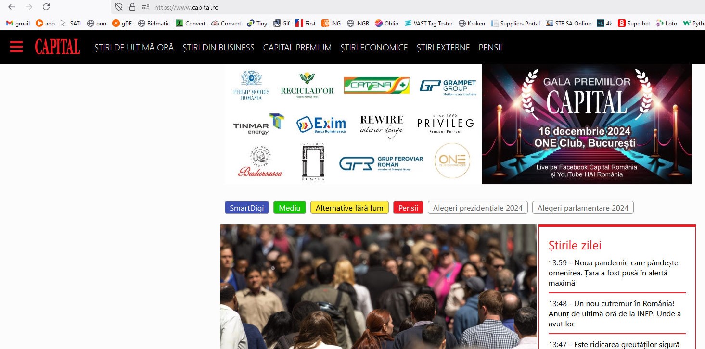Open the ado bookmark
705x349 pixels.
coord(45,23)
